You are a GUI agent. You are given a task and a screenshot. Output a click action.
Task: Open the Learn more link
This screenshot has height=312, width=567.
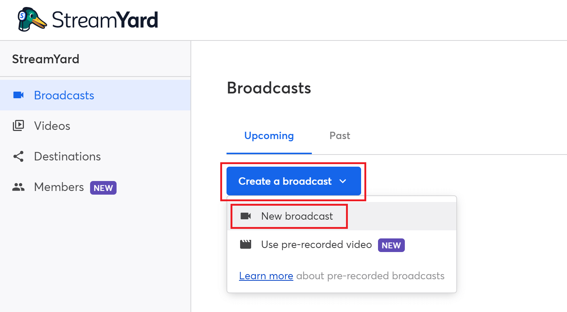pos(266,276)
